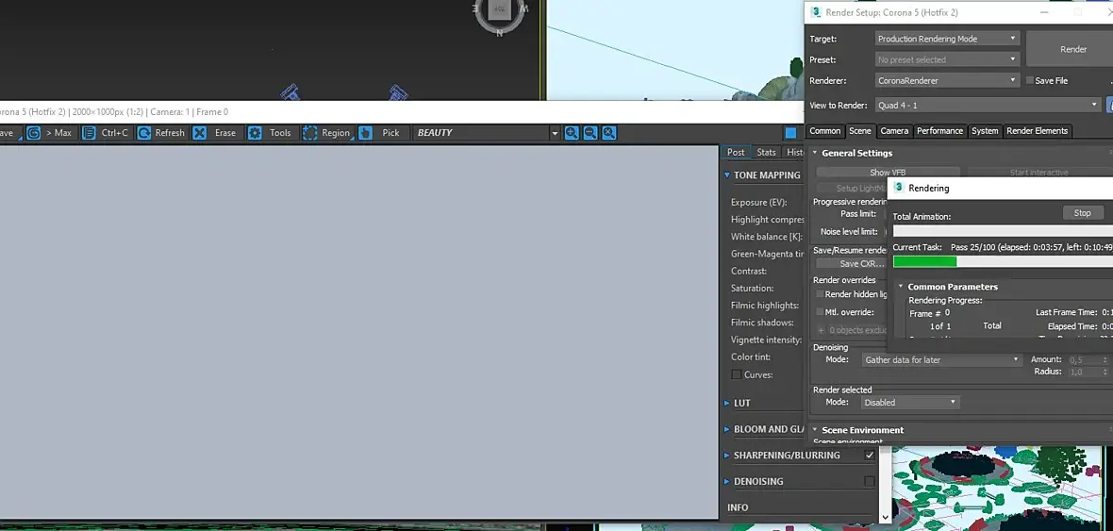Enable the Curves checkbox
This screenshot has width=1113, height=531.
pos(737,374)
